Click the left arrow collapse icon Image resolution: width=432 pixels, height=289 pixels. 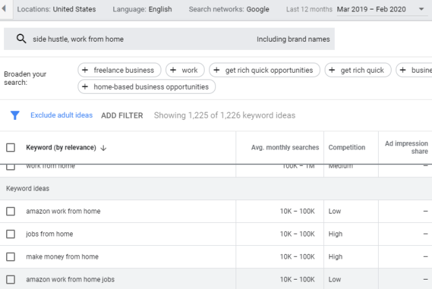pos(5,9)
